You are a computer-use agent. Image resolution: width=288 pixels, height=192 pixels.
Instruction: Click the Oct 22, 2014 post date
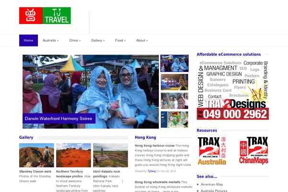click(x=168, y=171)
